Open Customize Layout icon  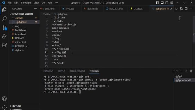[172, 3]
